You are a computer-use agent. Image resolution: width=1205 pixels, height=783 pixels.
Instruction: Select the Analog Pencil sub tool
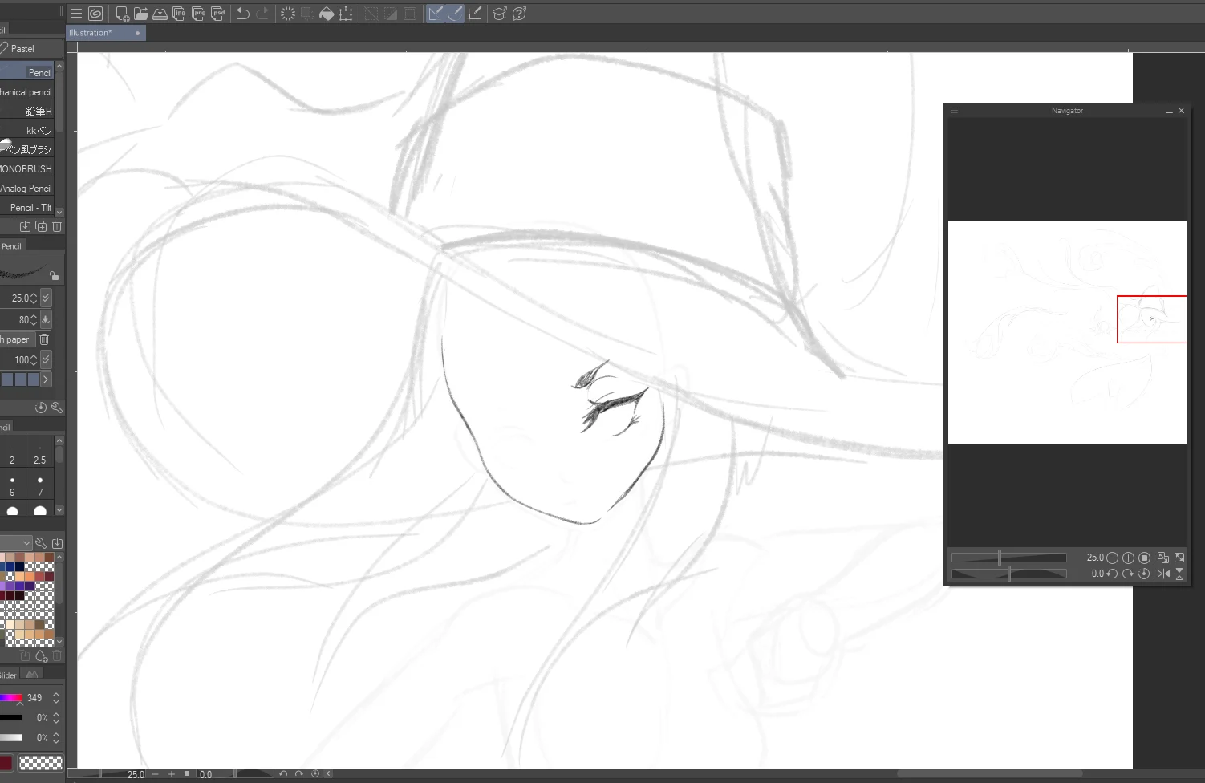coord(26,189)
